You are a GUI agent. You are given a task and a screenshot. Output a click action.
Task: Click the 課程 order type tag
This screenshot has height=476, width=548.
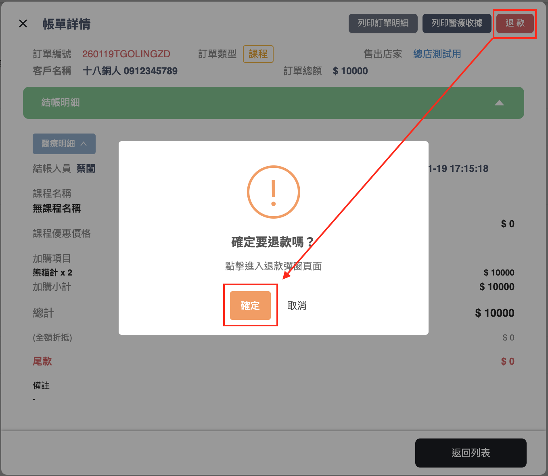point(258,54)
